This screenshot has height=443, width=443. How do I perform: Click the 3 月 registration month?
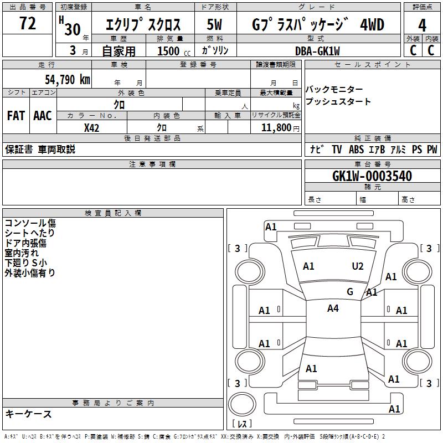(x=79, y=51)
